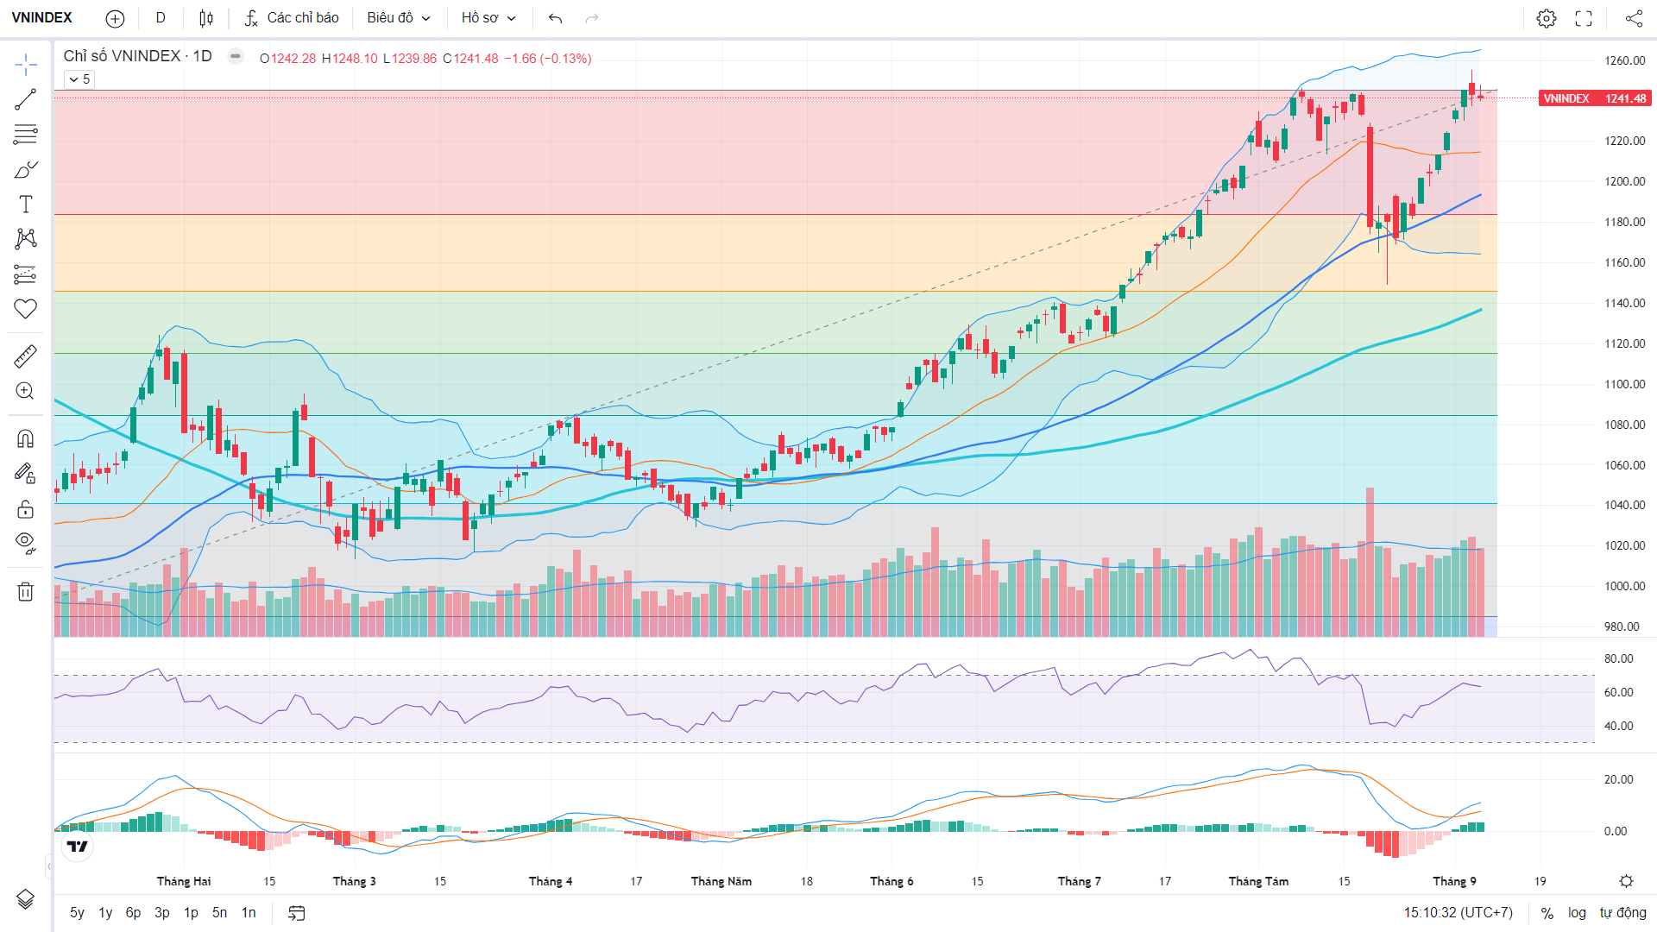Select the trend line drawing tool
The image size is (1657, 932).
point(26,99)
